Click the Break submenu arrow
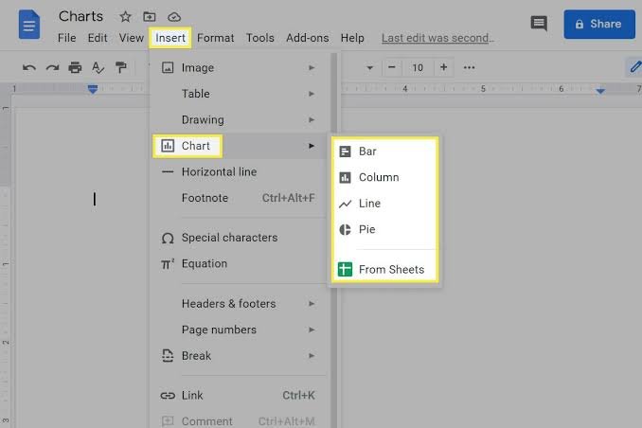The height and width of the screenshot is (428, 642). point(312,355)
